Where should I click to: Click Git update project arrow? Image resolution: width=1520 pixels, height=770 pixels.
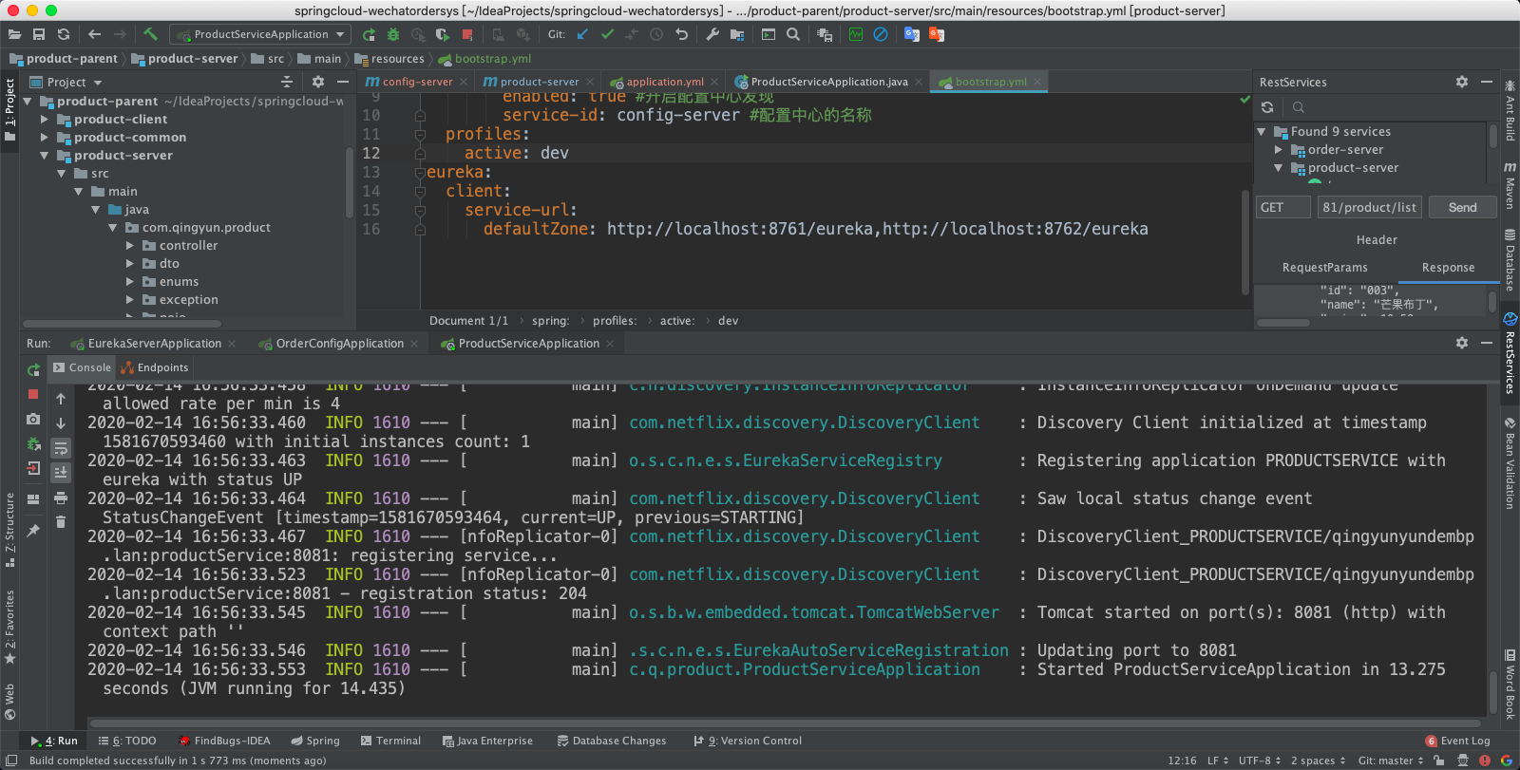tap(582, 34)
